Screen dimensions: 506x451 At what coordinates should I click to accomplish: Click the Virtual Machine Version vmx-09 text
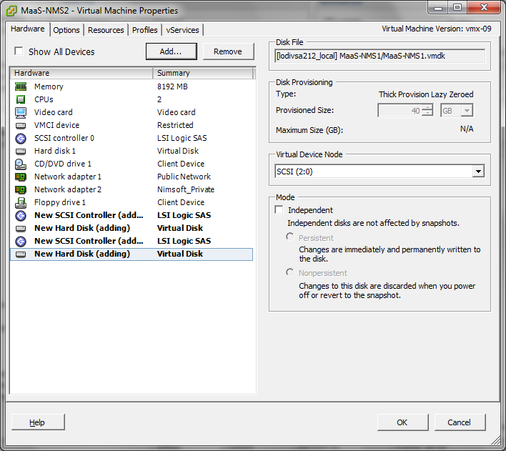pyautogui.click(x=437, y=29)
